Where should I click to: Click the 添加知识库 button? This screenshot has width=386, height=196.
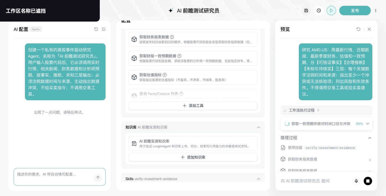[193, 157]
